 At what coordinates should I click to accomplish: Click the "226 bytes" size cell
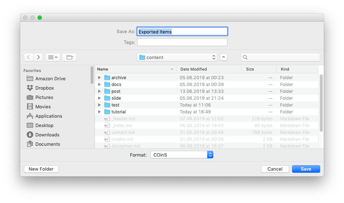(262, 119)
